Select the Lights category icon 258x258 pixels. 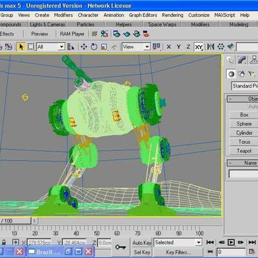point(252,74)
